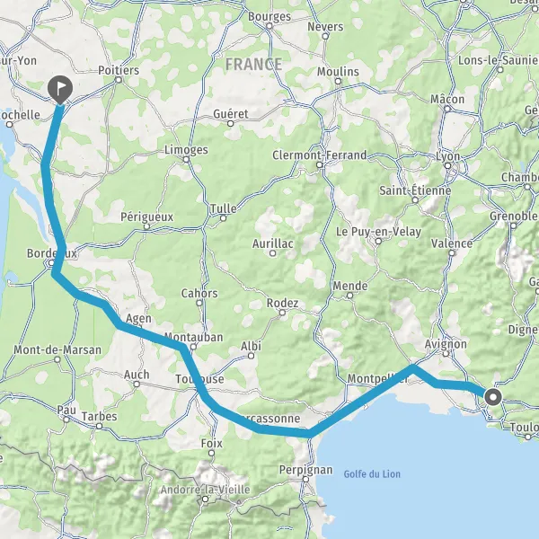The image size is (539, 539).
Task: Select the Mont-de-Marsan city dot
Action: click(x=57, y=359)
